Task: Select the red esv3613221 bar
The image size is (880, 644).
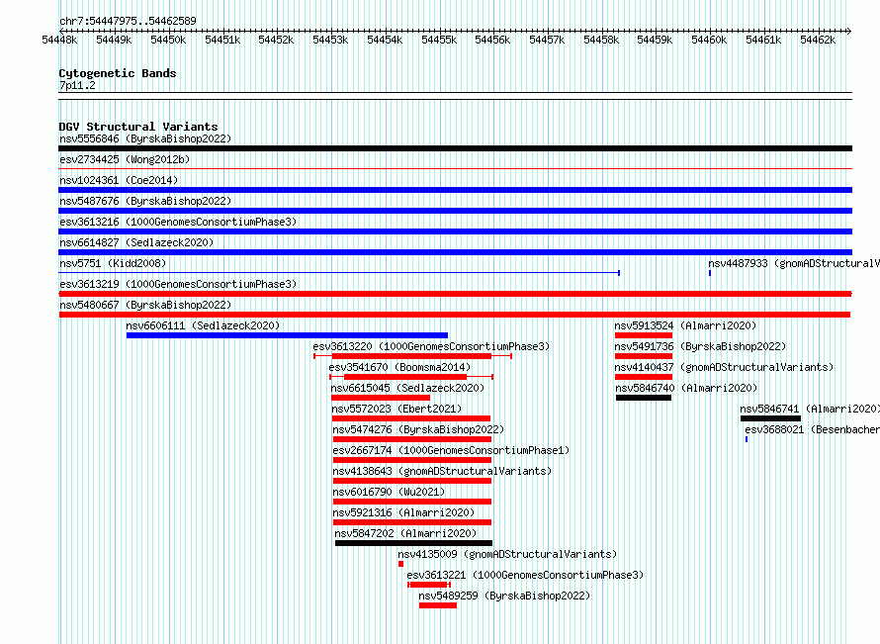Action: [x=429, y=585]
